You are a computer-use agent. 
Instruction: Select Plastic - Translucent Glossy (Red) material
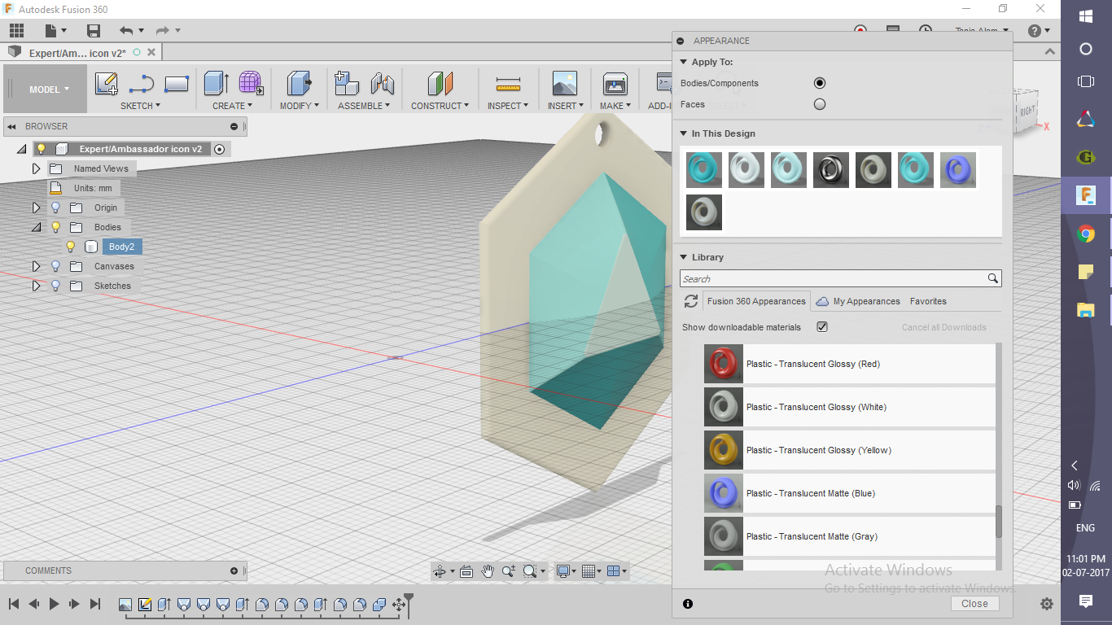[849, 364]
